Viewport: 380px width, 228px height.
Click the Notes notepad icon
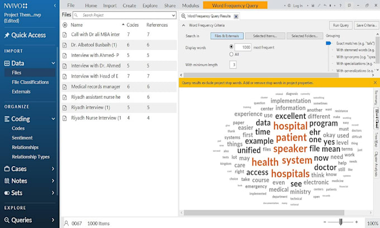click(x=7, y=181)
